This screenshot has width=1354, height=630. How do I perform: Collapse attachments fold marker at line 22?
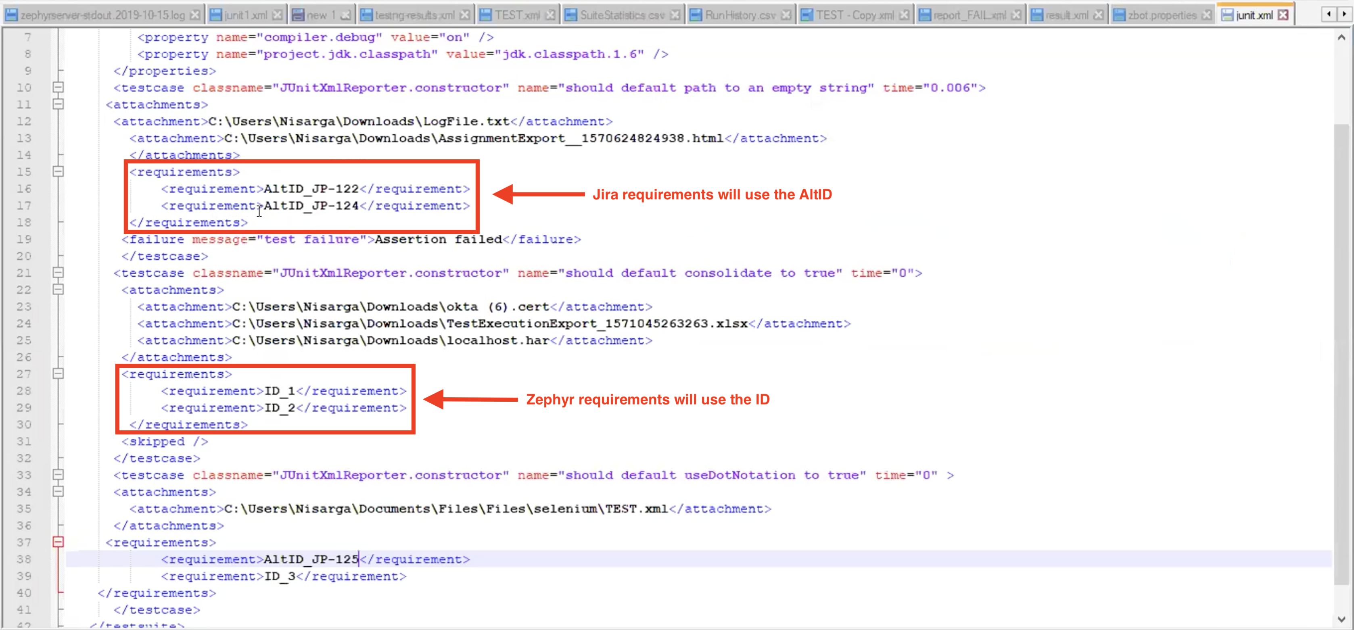tap(59, 290)
